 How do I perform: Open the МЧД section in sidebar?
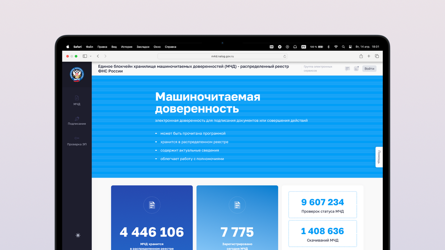[x=77, y=101]
